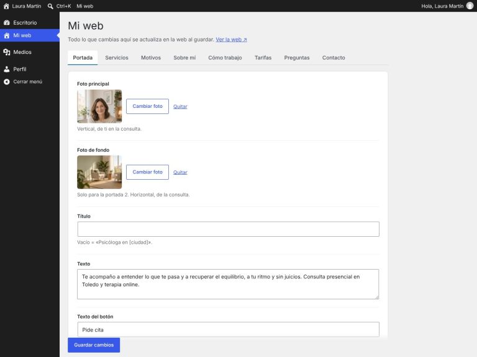Select the Mi web house icon in sidebar
The width and height of the screenshot is (477, 357).
coord(7,35)
